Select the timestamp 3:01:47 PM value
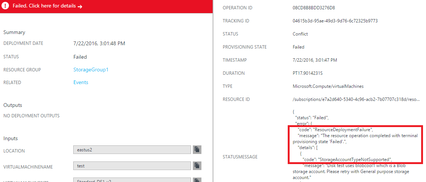426x182 pixels. coord(315,60)
